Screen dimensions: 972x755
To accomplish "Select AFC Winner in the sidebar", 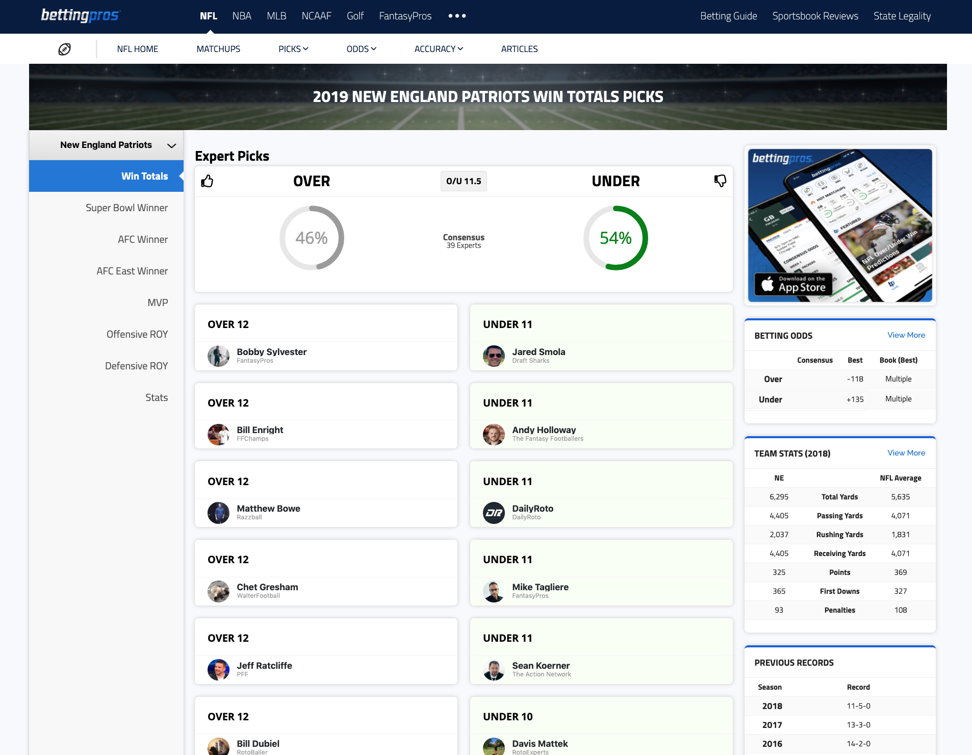I will coord(143,239).
